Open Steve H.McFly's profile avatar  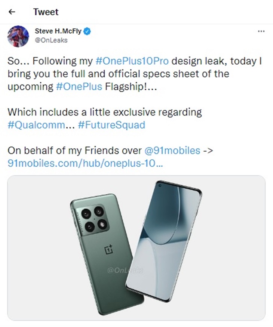click(x=18, y=36)
